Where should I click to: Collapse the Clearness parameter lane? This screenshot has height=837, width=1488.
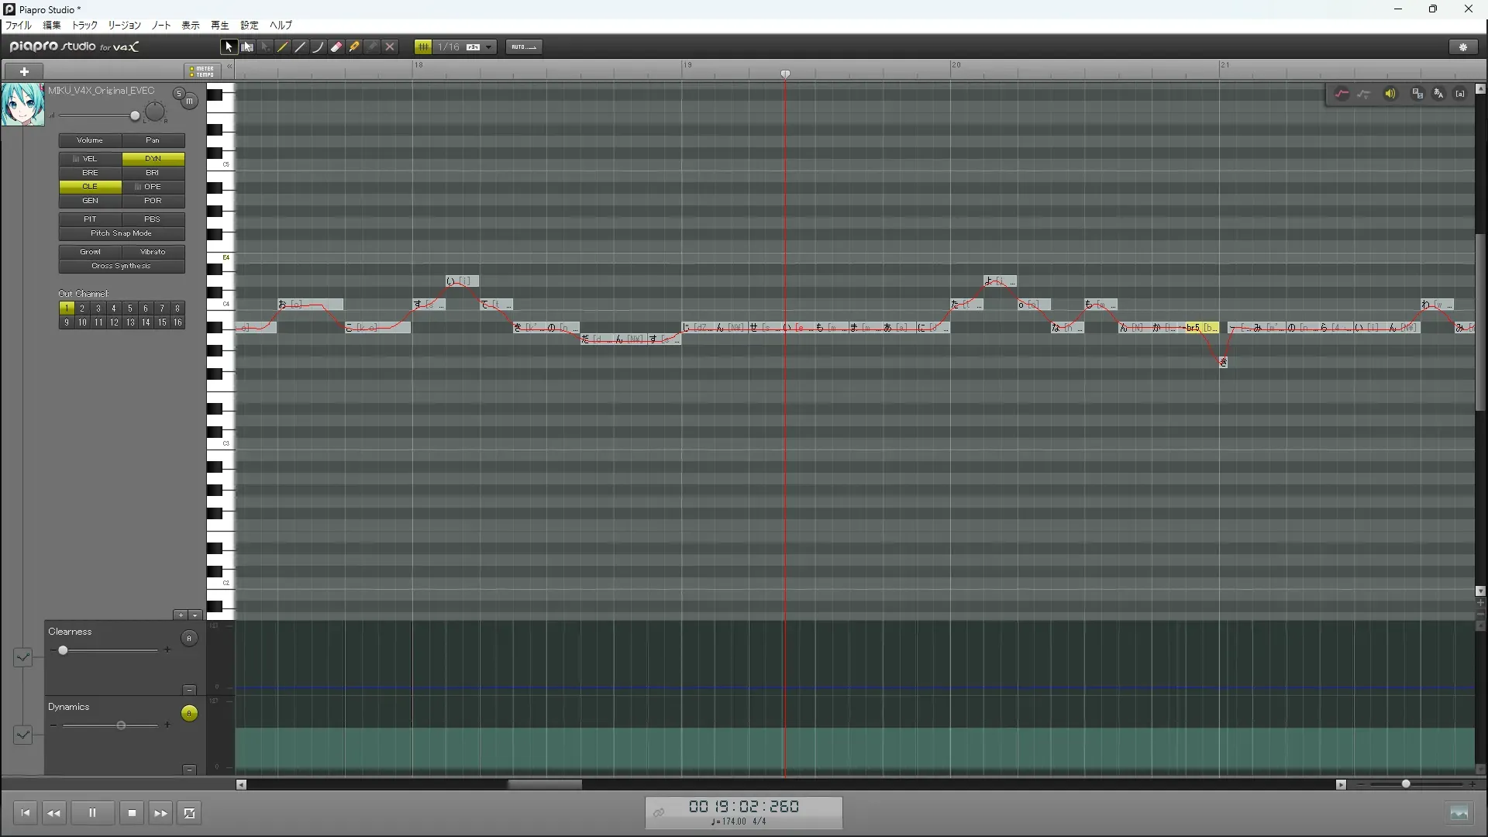[189, 690]
